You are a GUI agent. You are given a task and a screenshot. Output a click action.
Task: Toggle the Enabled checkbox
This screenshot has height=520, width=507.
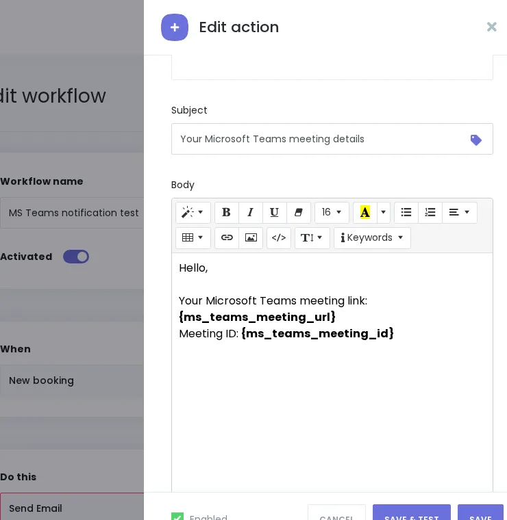(x=177, y=517)
